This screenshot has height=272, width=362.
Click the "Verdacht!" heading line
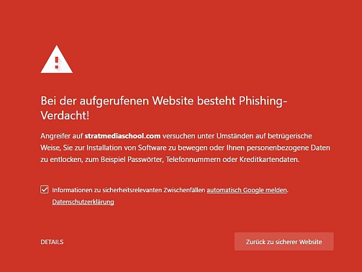point(65,115)
